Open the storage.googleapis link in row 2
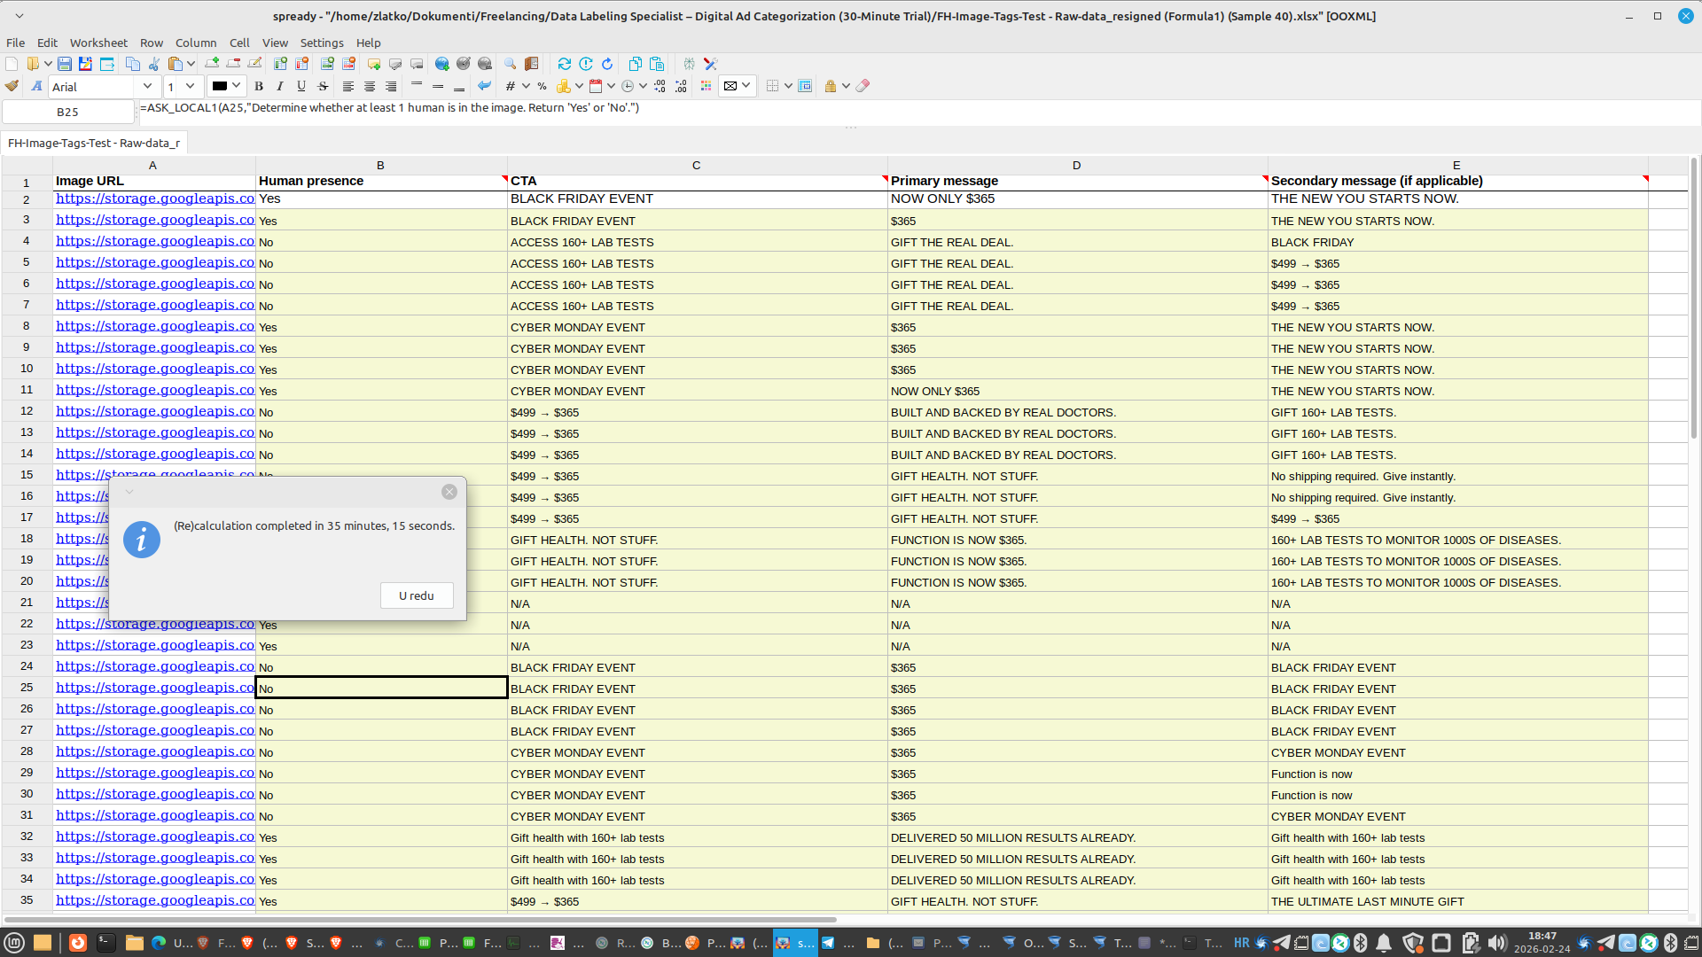The image size is (1702, 957). 155,198
